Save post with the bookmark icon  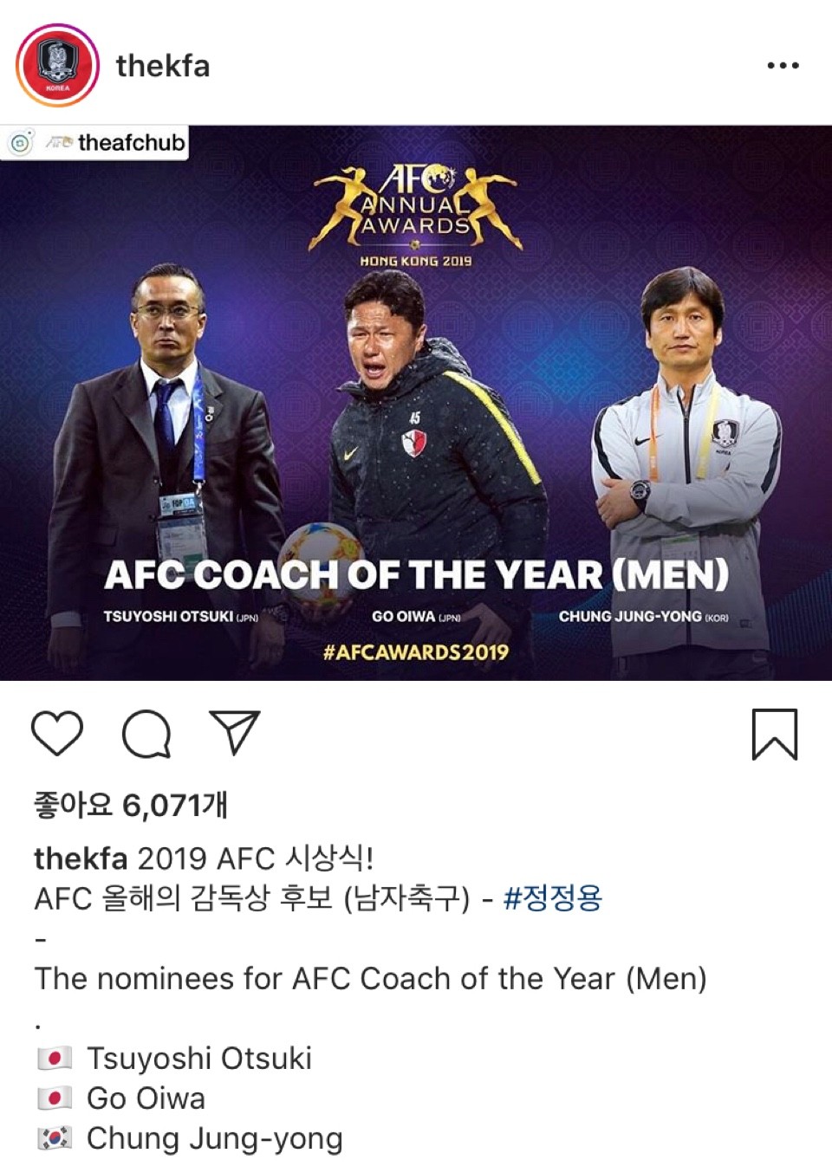pyautogui.click(x=774, y=735)
